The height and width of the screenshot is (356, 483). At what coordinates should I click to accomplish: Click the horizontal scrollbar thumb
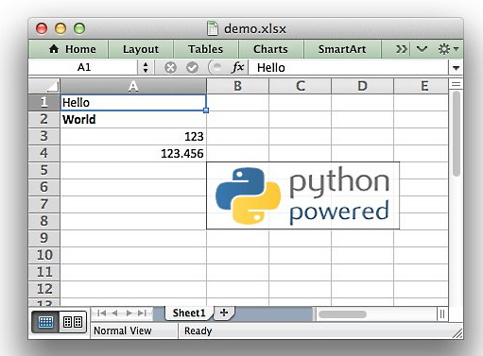pyautogui.click(x=342, y=314)
